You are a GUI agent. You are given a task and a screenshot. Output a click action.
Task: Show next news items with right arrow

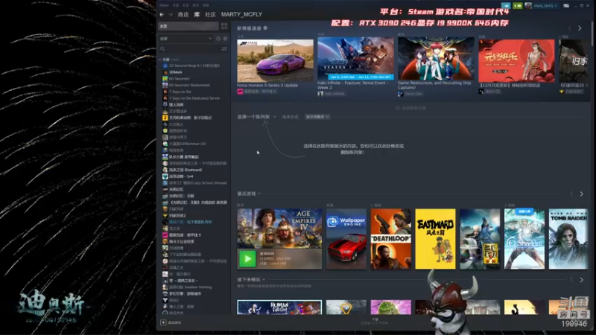tap(580, 28)
